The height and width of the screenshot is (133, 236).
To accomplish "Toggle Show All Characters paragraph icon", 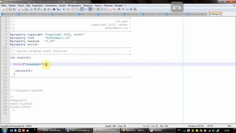I will (86, 9).
